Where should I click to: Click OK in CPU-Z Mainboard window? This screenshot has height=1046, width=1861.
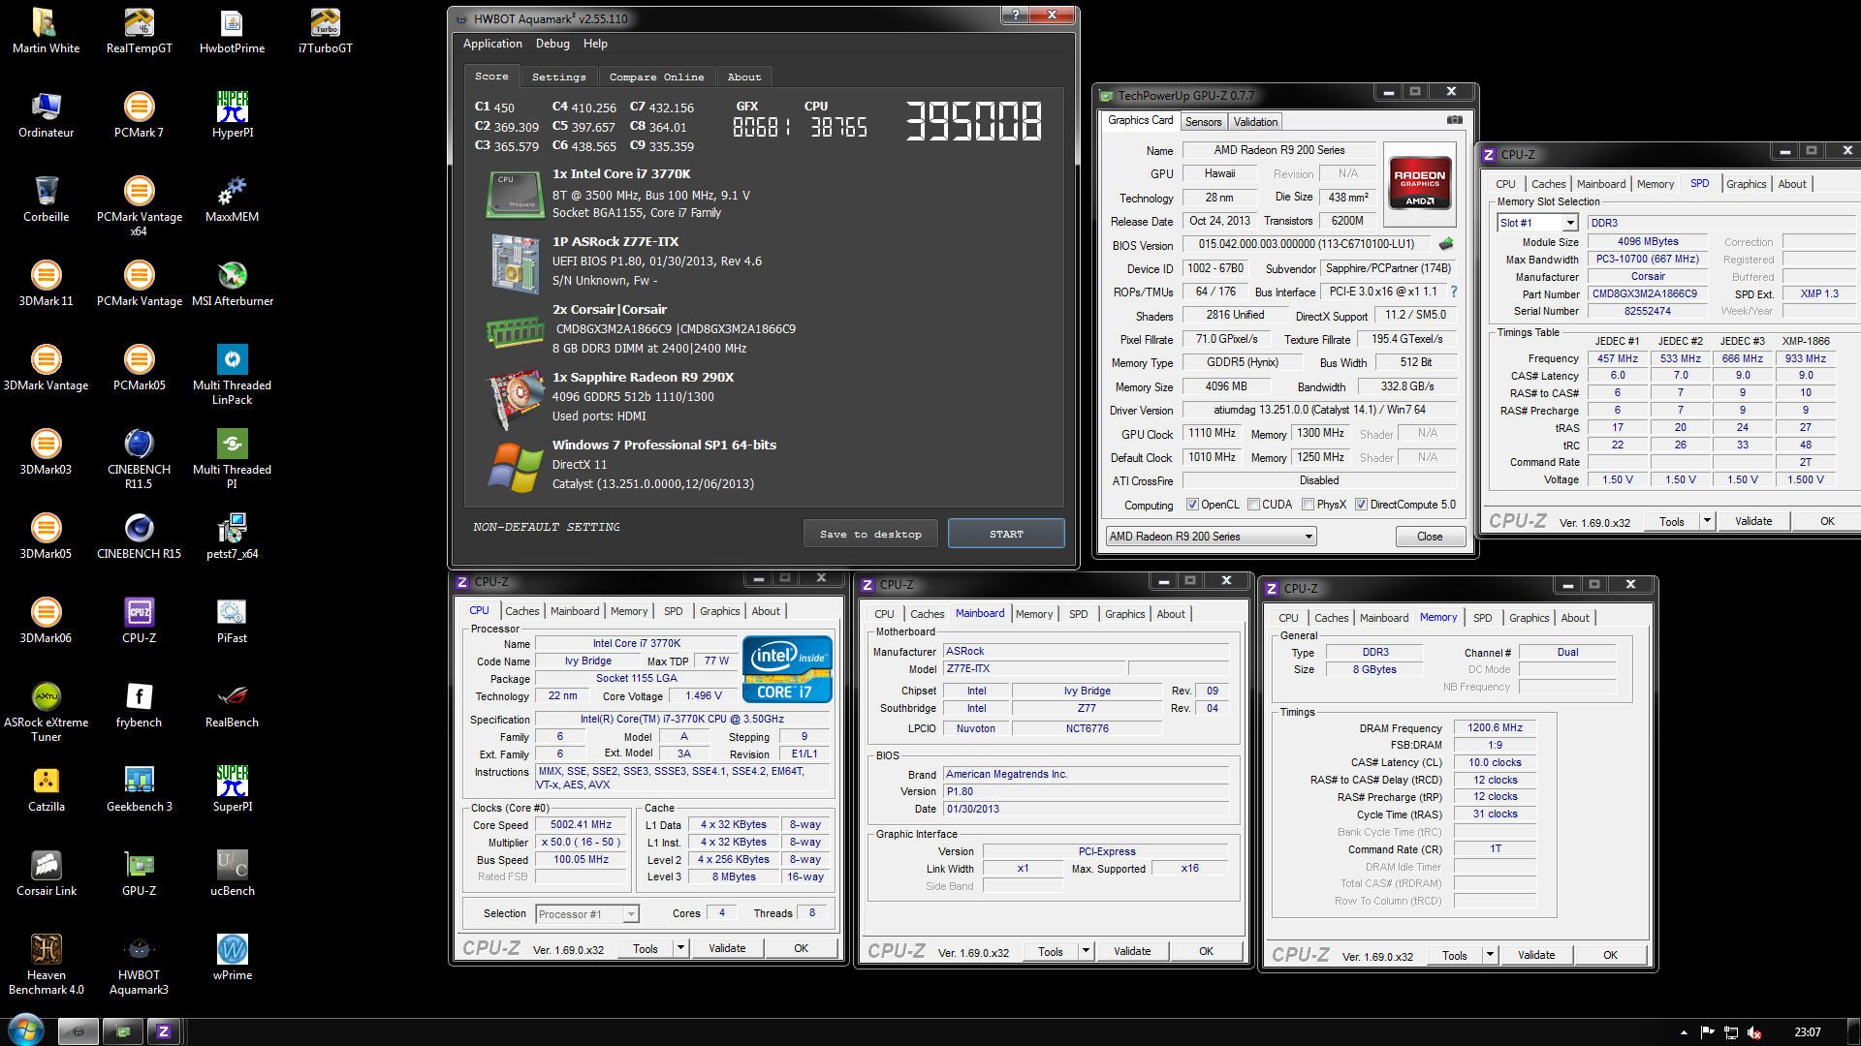click(1206, 951)
